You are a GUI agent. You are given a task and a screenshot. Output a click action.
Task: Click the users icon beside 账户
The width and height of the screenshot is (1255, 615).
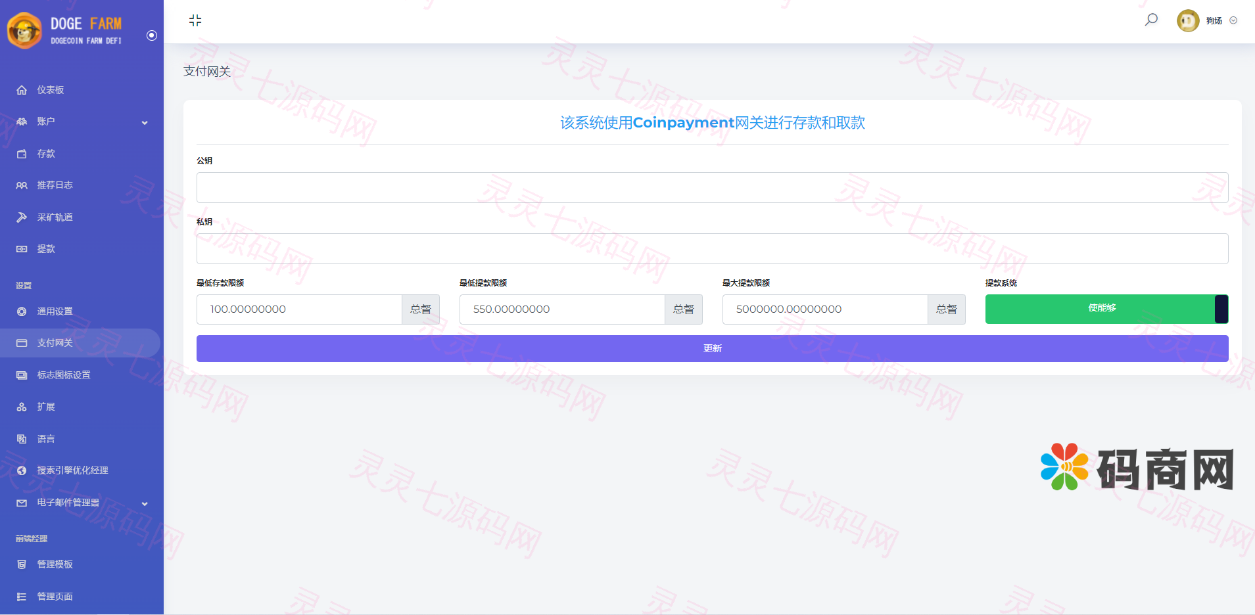pyautogui.click(x=22, y=122)
